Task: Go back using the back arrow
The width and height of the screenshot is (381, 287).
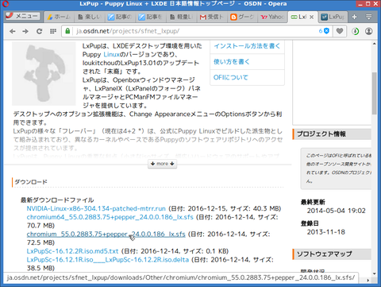Action: (12, 31)
